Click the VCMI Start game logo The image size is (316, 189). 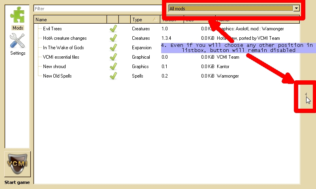[x=17, y=164]
